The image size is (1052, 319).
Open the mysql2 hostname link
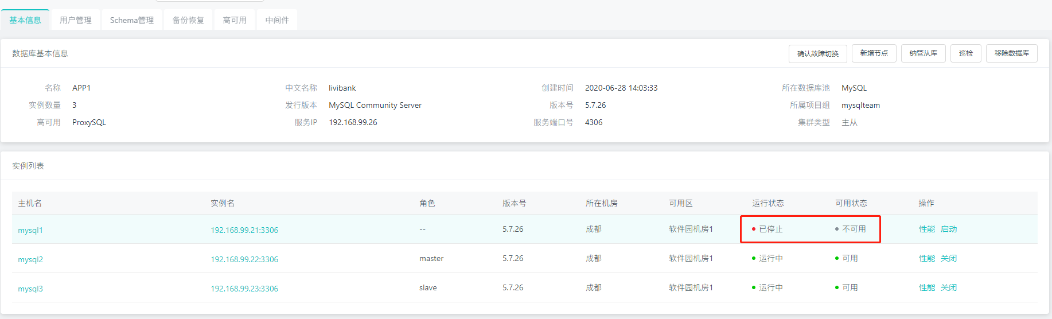(30, 259)
